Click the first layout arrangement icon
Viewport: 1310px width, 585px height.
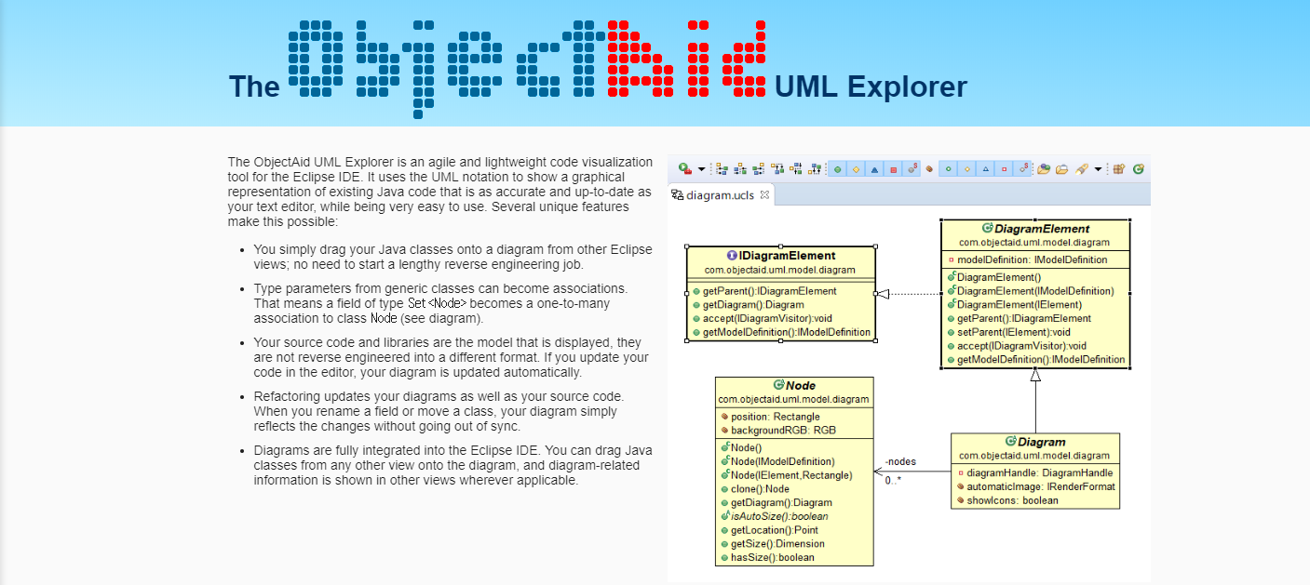[x=722, y=169]
